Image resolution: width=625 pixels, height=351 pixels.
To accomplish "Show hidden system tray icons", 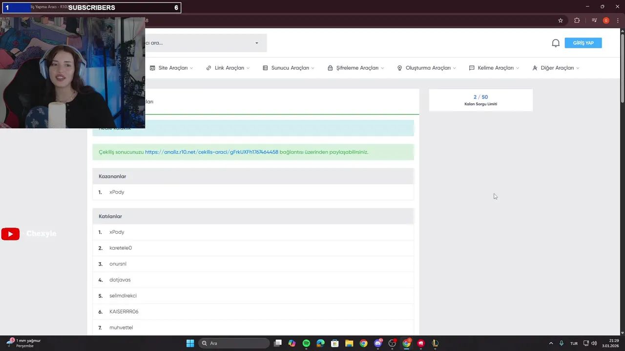I will click(551, 343).
